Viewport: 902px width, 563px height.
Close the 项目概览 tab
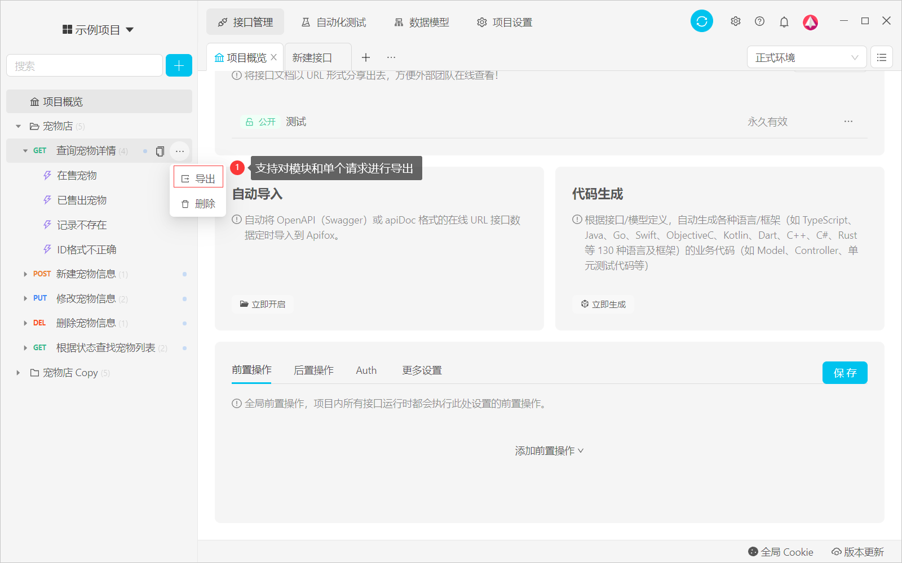tap(273, 57)
